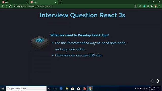Launch Microsoft Edge from the taskbar
162x91 pixels.
pos(61,89)
